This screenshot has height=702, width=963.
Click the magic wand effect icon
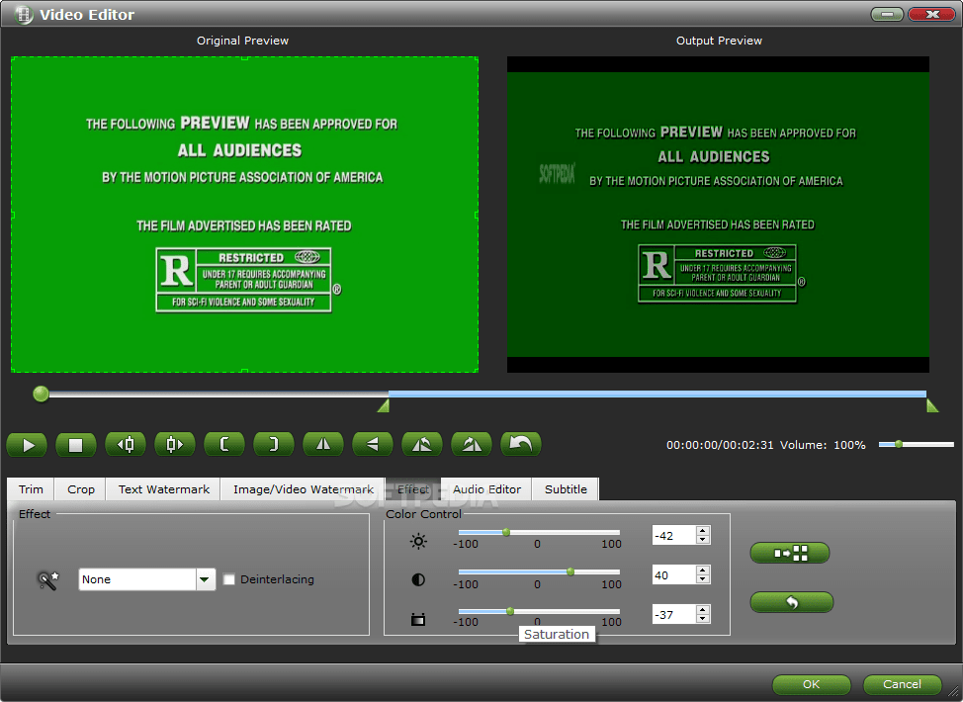coord(47,579)
